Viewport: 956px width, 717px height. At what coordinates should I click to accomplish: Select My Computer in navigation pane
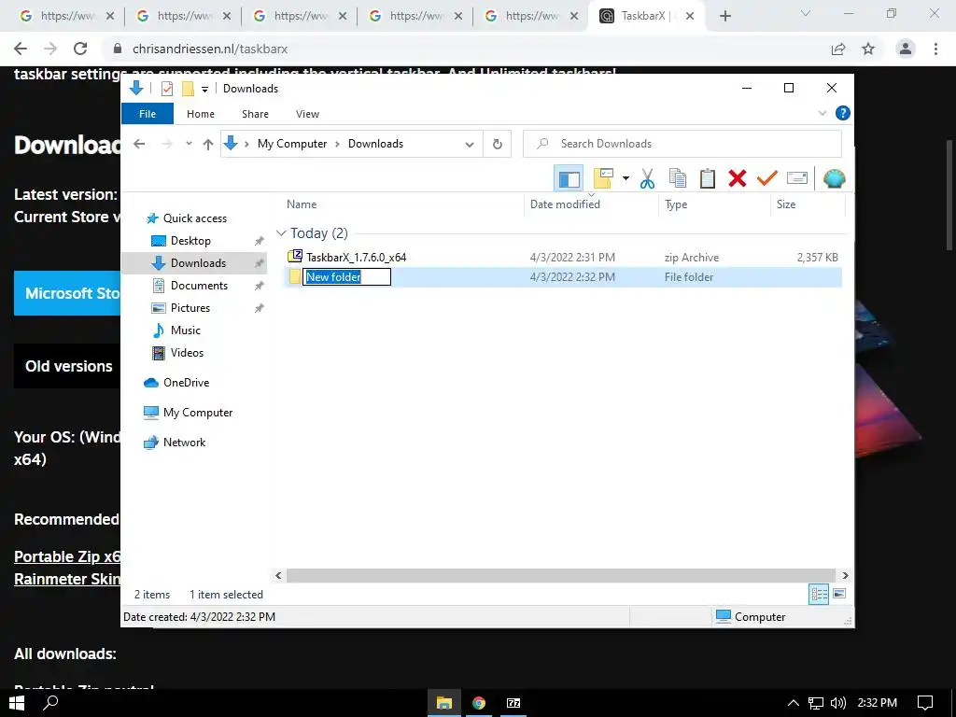(198, 413)
